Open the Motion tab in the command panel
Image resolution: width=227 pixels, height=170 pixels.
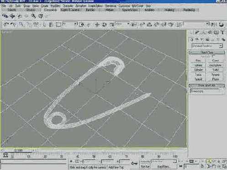pyautogui.click(x=210, y=32)
